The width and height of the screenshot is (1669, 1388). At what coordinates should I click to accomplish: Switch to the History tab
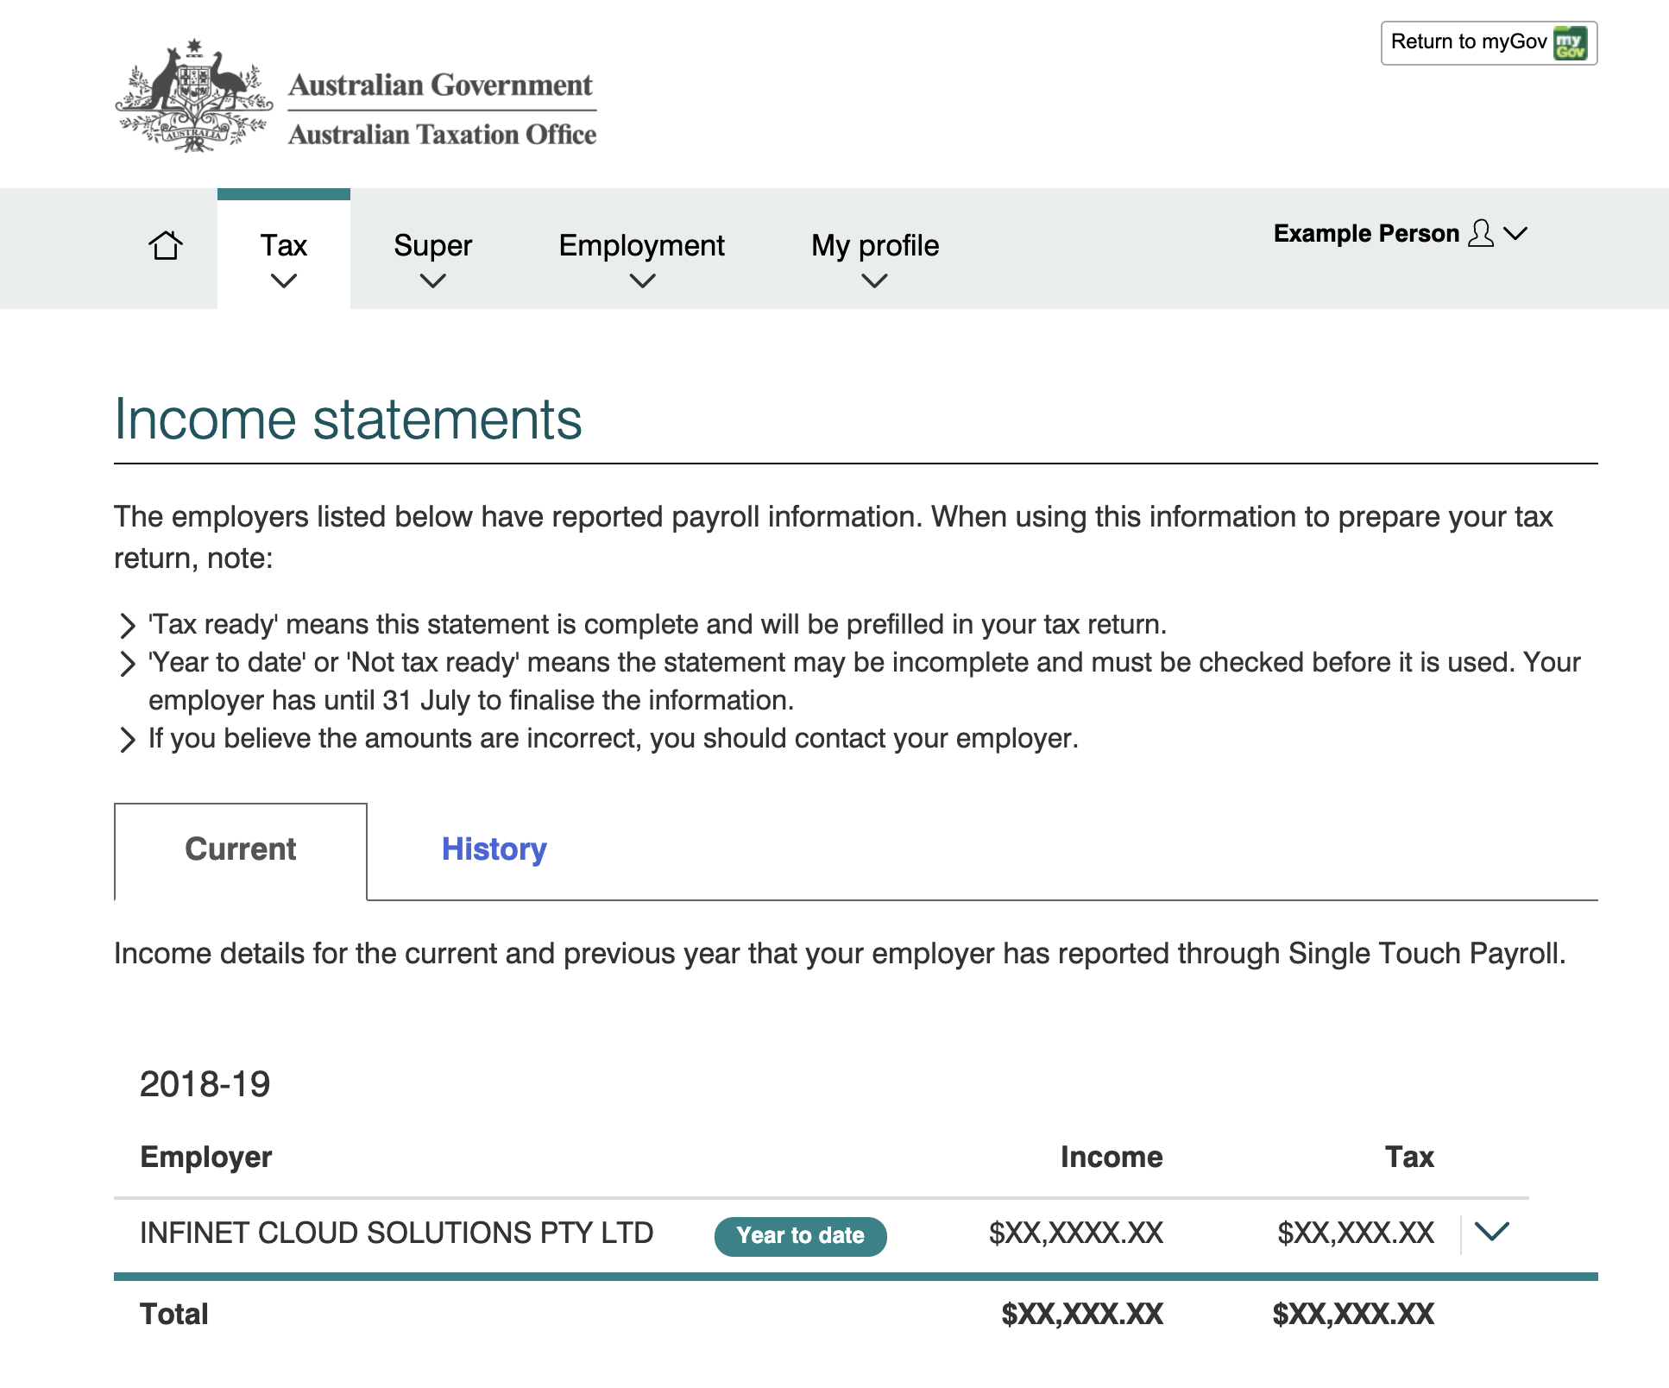(494, 849)
